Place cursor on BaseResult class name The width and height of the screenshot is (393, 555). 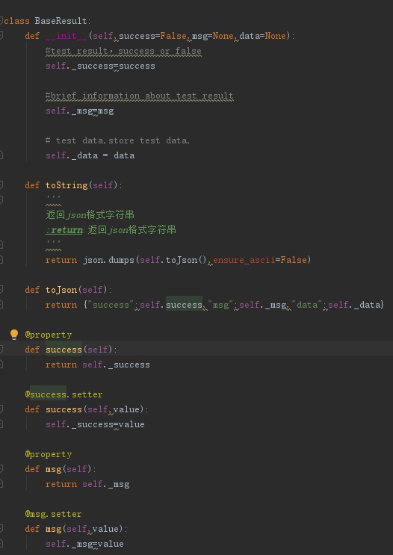(61, 21)
